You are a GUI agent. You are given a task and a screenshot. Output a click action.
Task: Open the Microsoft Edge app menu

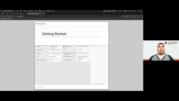(x=8, y=11)
